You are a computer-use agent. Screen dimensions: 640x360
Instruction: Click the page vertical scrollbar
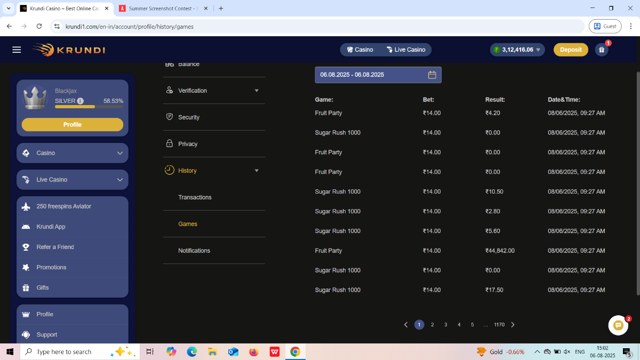click(x=638, y=182)
